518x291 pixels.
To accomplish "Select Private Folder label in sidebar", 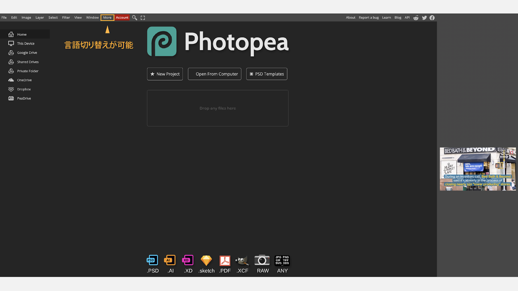I will tap(28, 71).
